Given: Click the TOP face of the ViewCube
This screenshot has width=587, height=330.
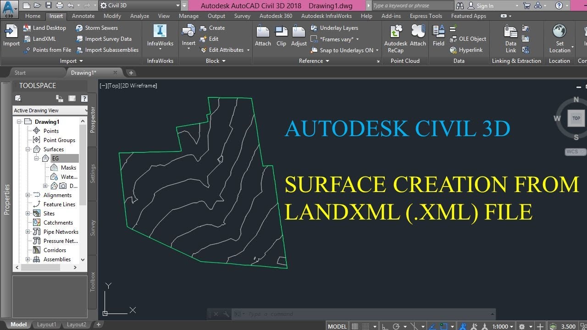Looking at the screenshot, I should click(x=576, y=118).
